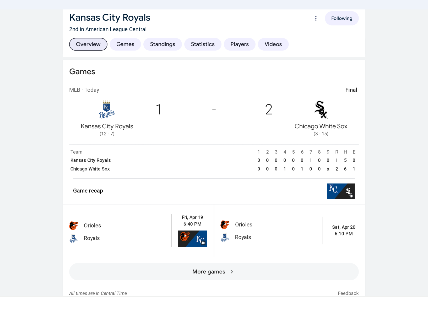Viewport: 428px width, 315px height.
Task: Click the Feedback link
Action: [348, 293]
